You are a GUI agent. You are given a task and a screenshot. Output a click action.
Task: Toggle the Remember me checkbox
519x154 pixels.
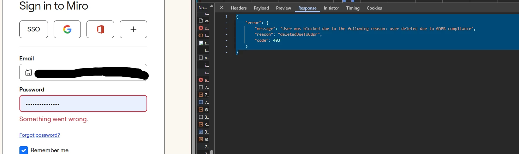(23, 150)
